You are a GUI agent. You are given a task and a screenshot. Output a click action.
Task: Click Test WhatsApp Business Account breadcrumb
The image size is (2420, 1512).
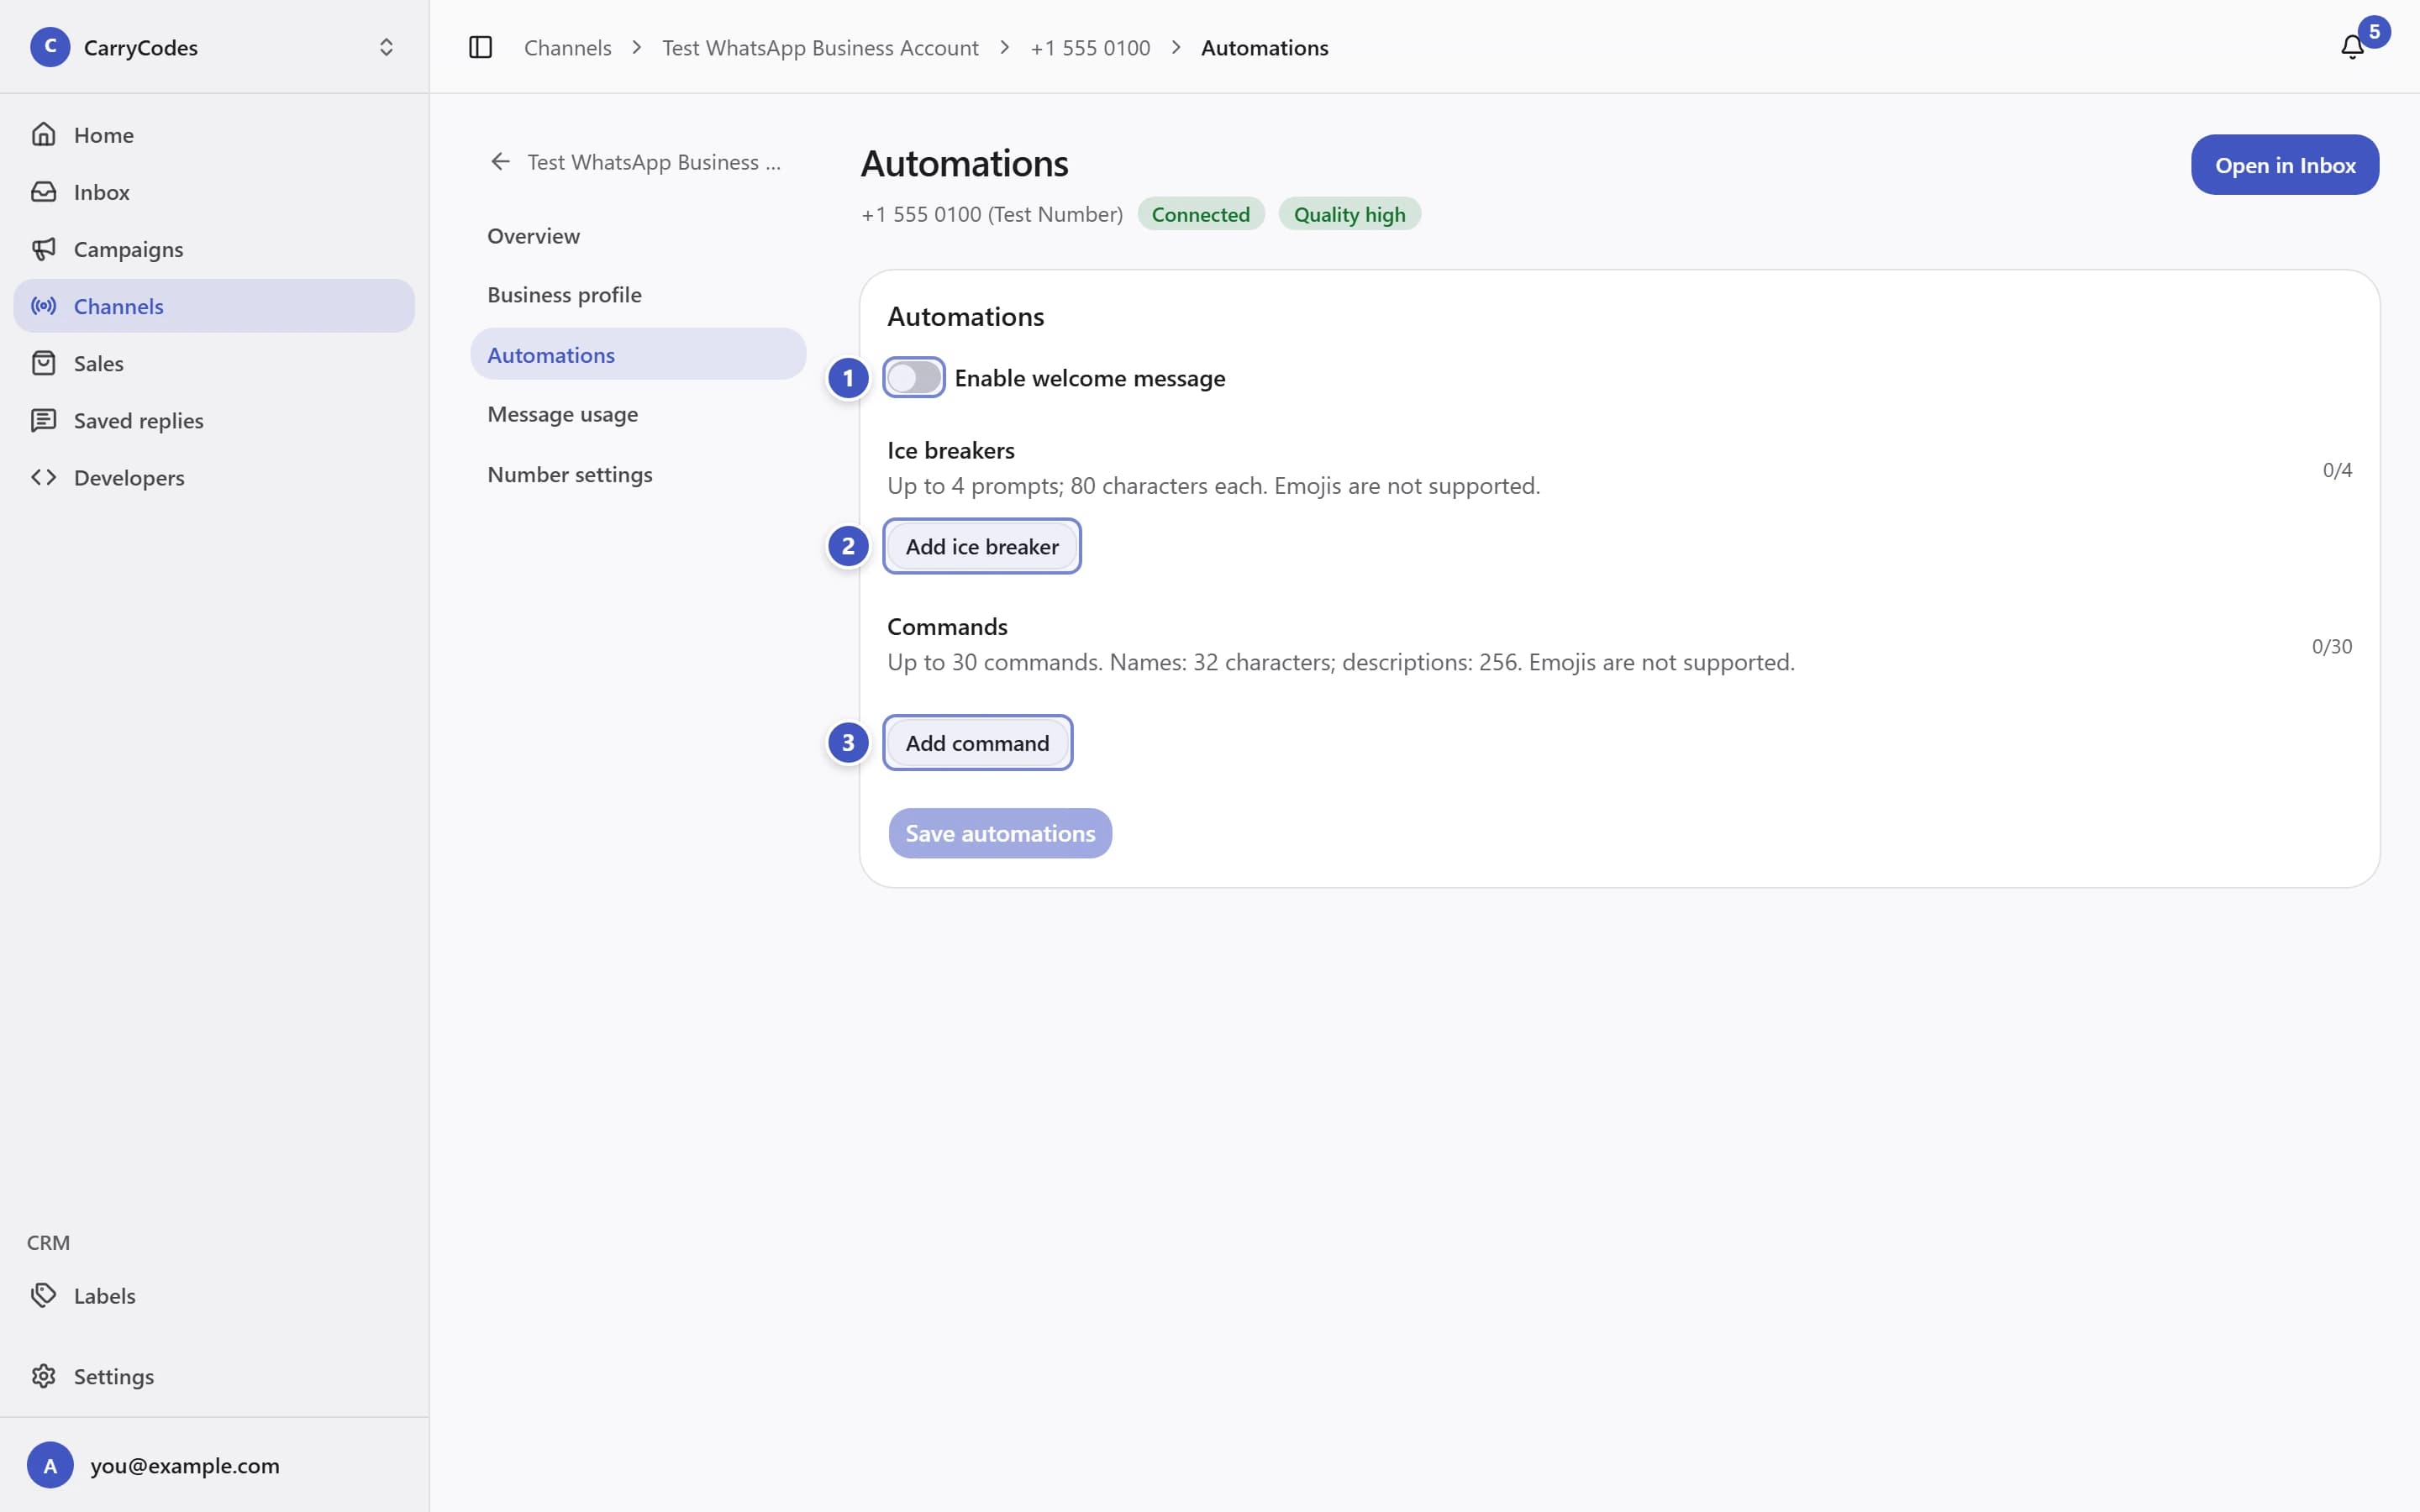820,47
